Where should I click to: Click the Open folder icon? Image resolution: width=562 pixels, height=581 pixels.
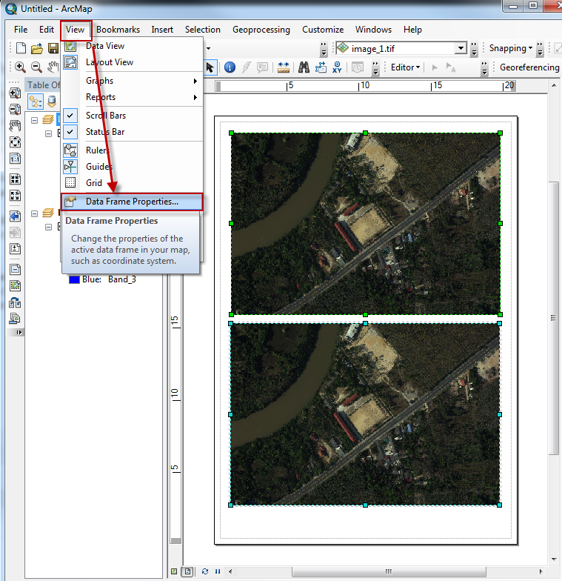coord(37,48)
